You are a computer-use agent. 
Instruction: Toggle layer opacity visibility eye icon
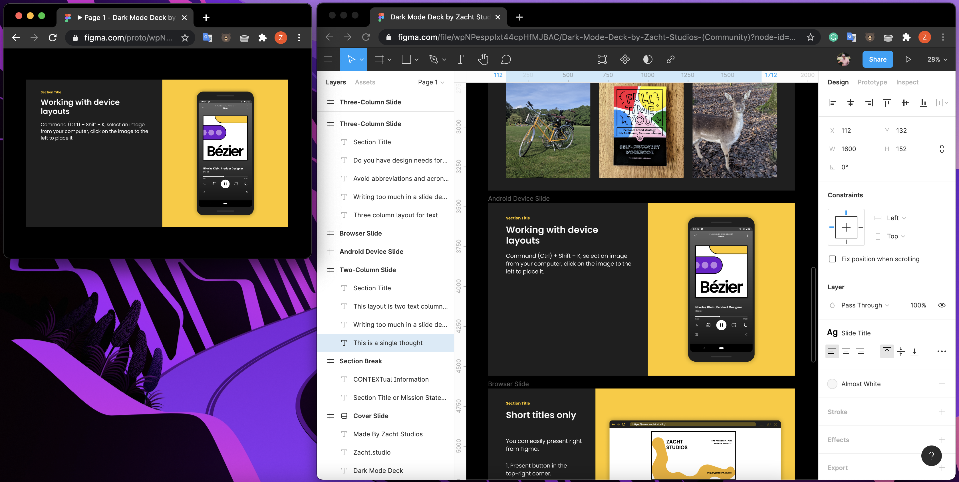click(x=942, y=305)
